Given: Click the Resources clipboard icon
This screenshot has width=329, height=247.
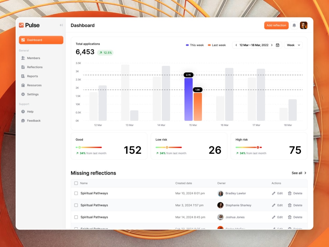Looking at the screenshot, I should point(23,85).
